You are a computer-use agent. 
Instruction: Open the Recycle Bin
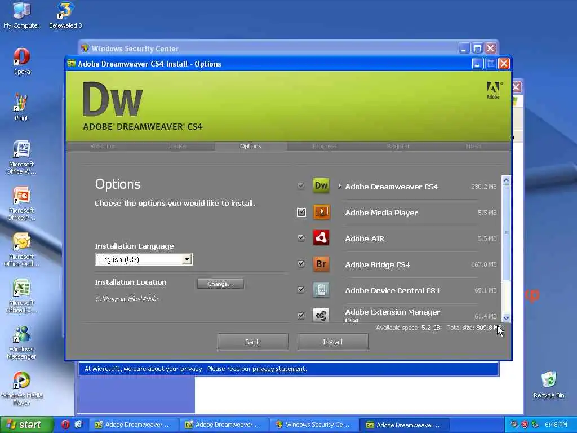(549, 385)
